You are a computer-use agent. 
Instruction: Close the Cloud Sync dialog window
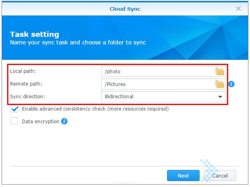click(x=238, y=9)
